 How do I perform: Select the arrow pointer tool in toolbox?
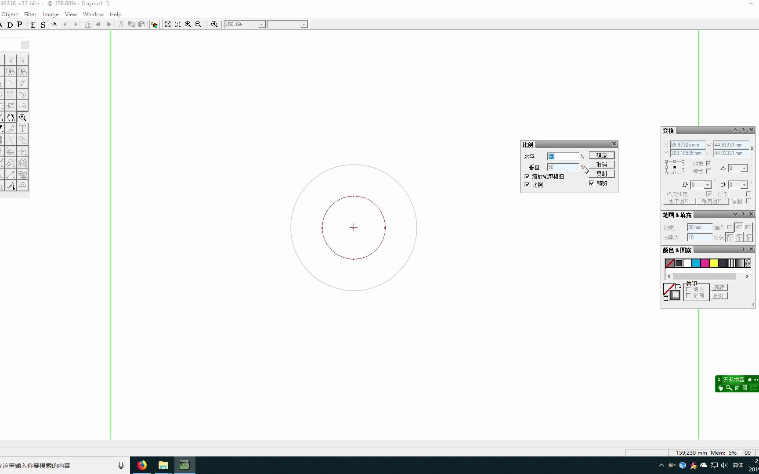22,60
